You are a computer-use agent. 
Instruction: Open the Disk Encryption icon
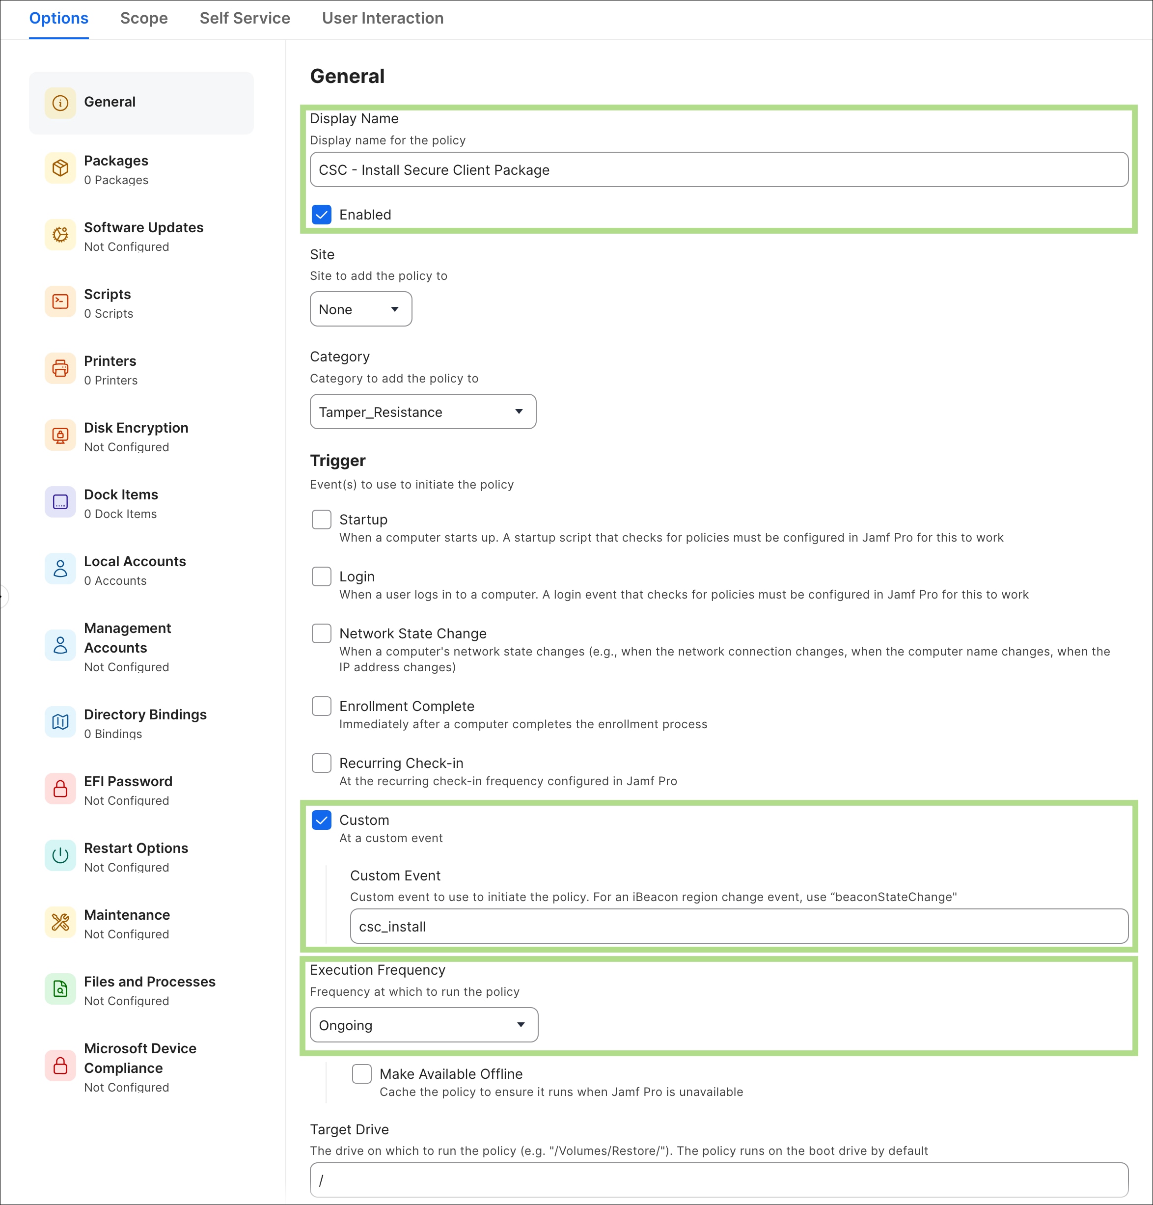60,436
